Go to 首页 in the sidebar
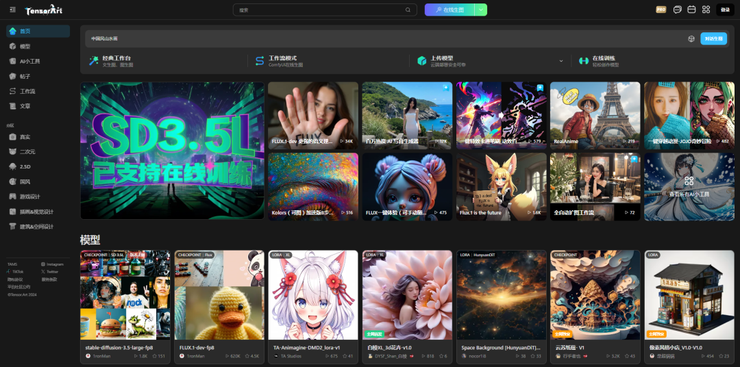Screen dimensions: 740x367 click(x=38, y=31)
